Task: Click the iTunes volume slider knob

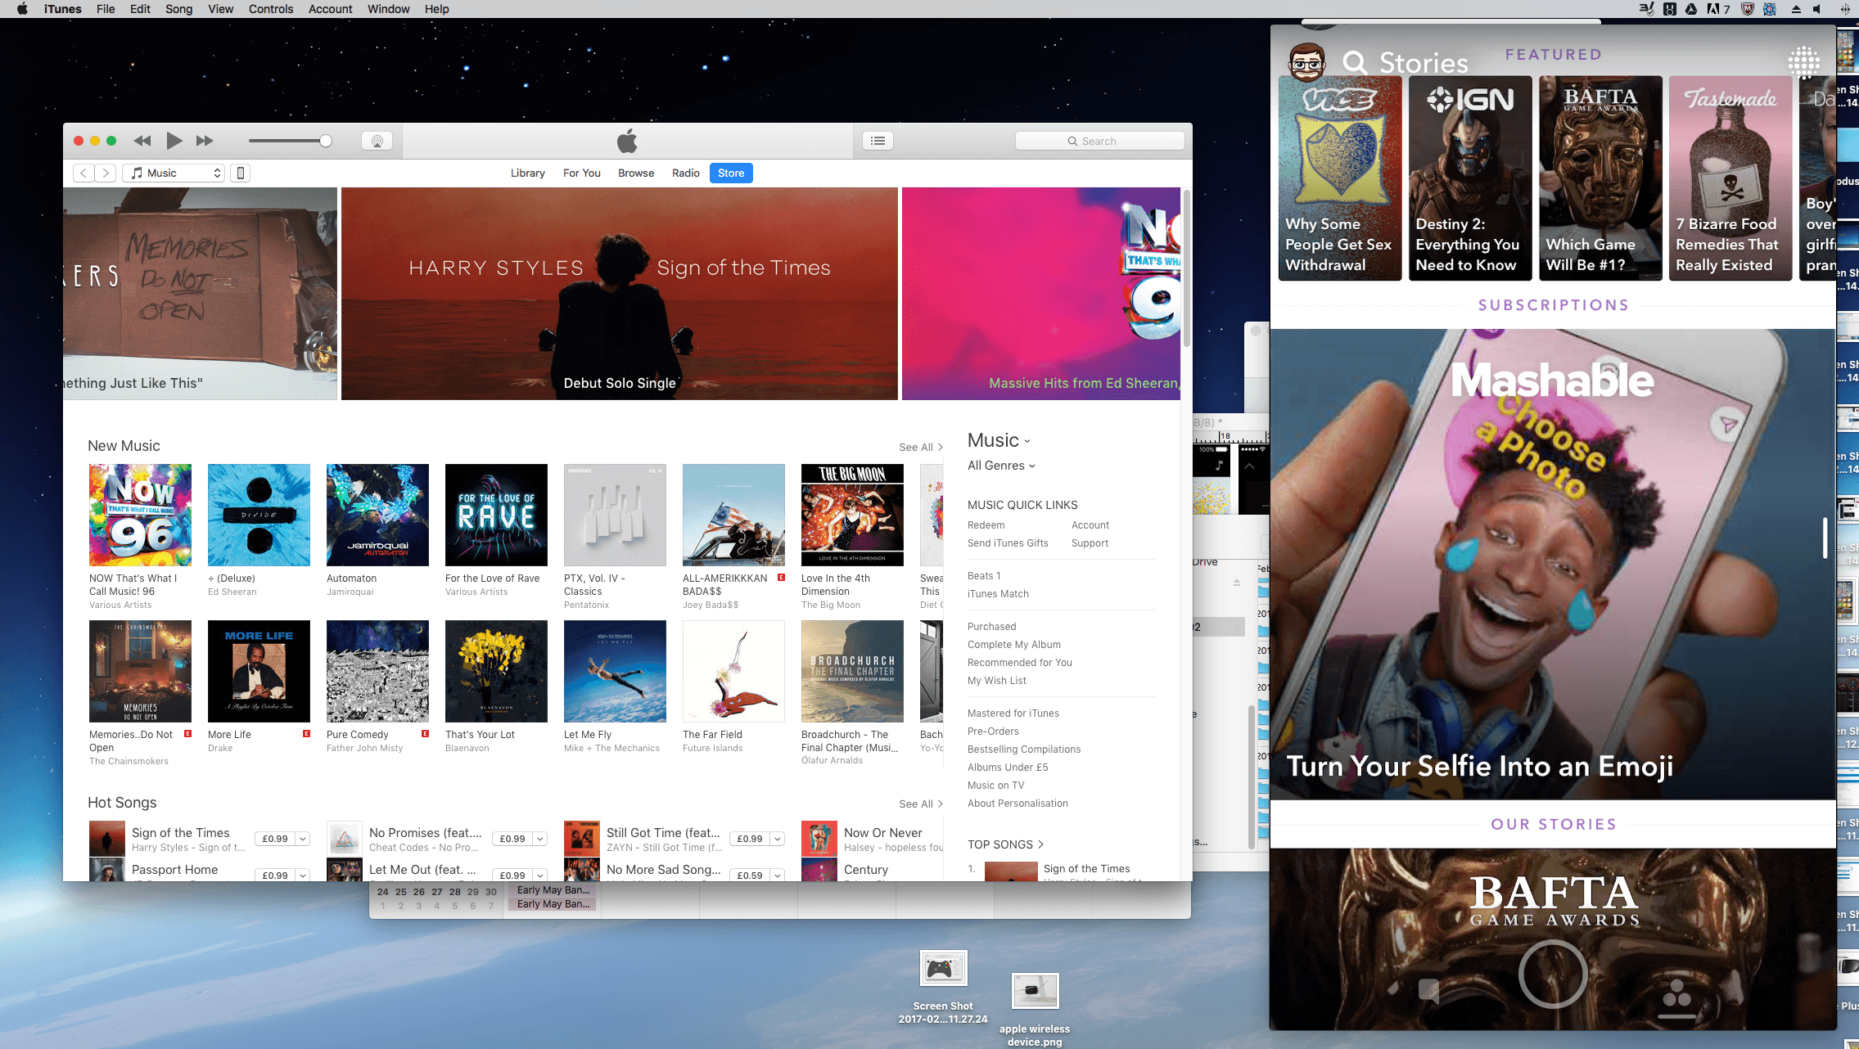Action: tap(326, 141)
